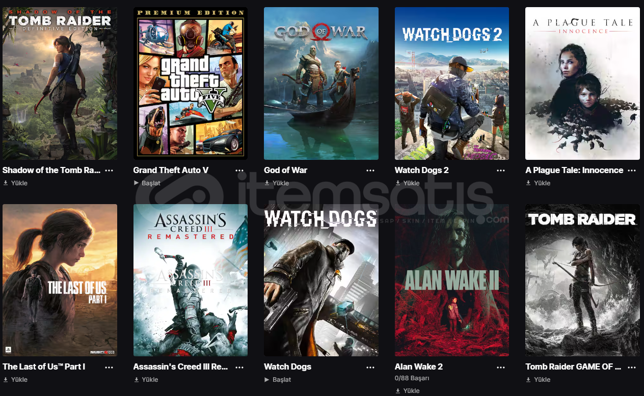This screenshot has width=644, height=396.
Task: Open options menu for Shadow of the Tomb Raider
Action: point(109,171)
